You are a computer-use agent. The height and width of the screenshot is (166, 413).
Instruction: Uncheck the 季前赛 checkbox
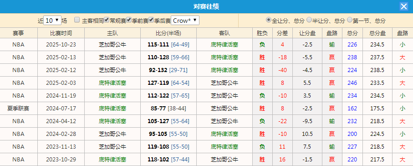point(129,20)
